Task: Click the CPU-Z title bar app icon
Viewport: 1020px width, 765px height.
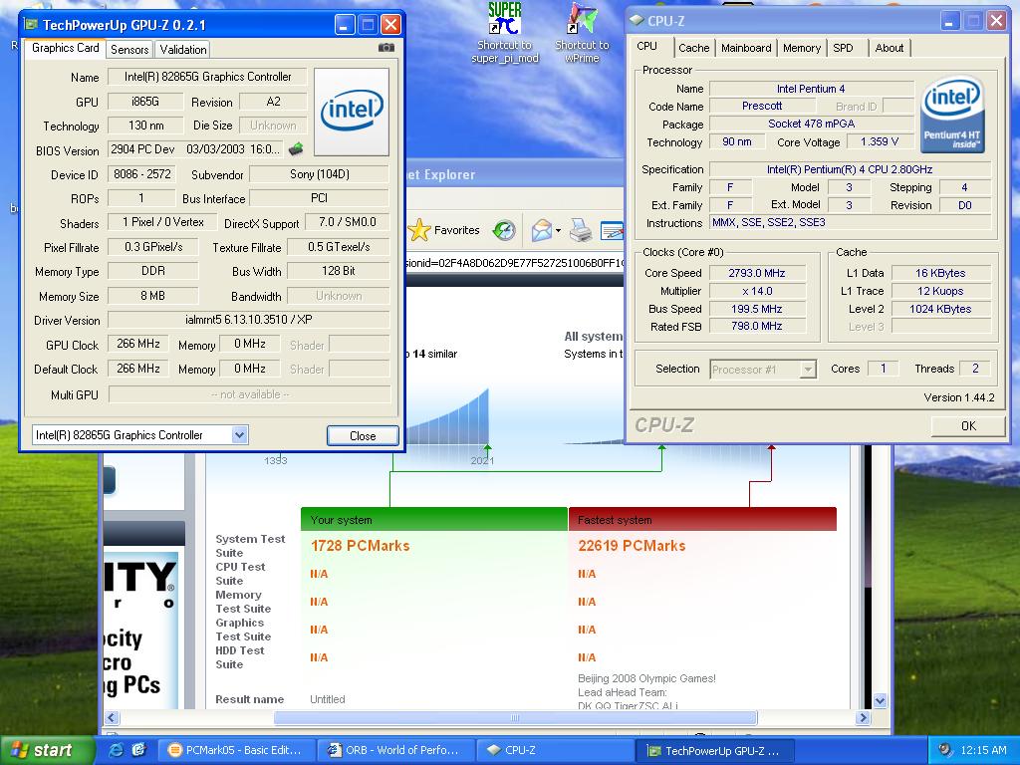Action: (637, 20)
